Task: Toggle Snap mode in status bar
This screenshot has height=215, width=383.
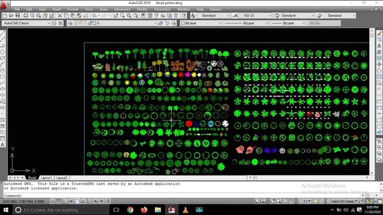Action: [53, 201]
